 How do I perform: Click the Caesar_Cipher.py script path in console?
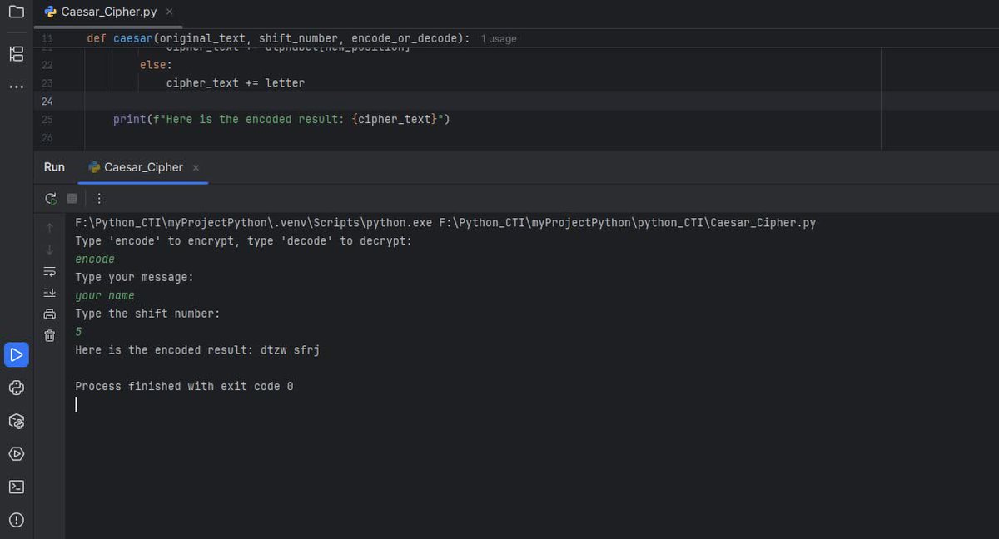tap(627, 223)
